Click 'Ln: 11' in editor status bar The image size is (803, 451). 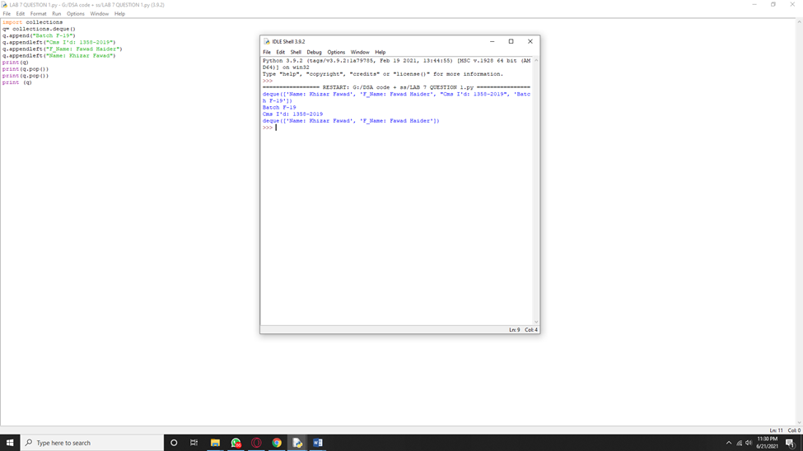777,430
